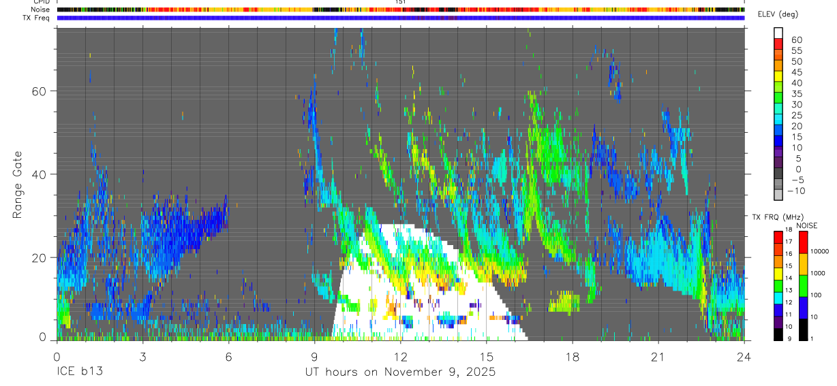
Task: Click the UT hours x-axis tick '18'
Action: coord(572,357)
